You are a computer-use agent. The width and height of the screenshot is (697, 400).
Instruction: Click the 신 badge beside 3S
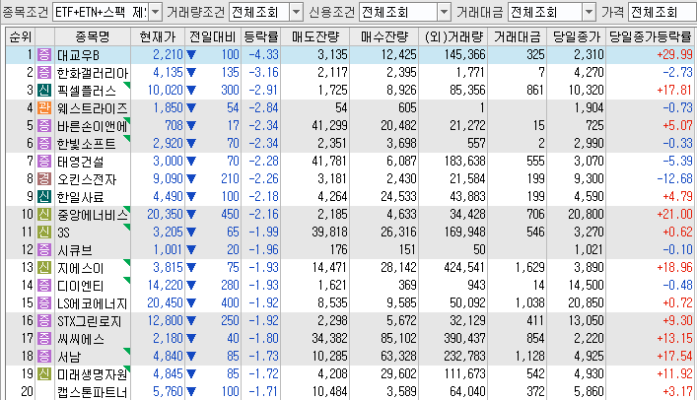pyautogui.click(x=44, y=233)
